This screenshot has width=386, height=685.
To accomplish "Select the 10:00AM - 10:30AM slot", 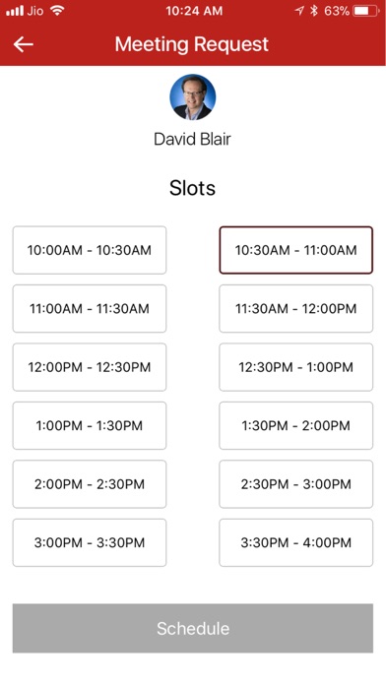I will tap(90, 250).
